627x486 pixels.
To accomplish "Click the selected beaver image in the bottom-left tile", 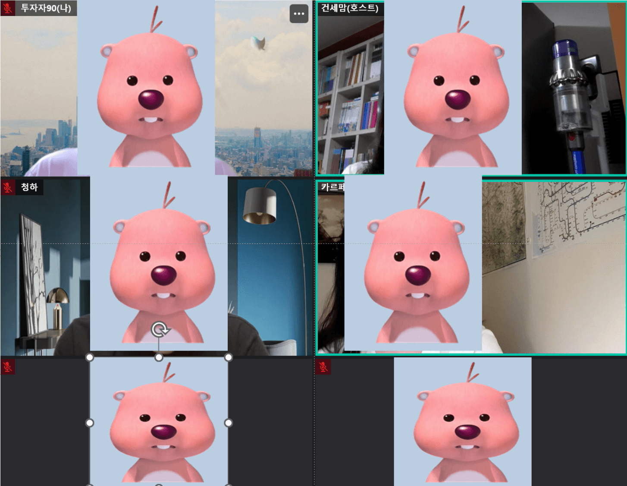I will point(159,422).
